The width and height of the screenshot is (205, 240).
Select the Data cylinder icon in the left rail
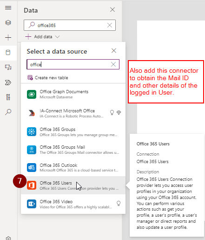point(8,53)
